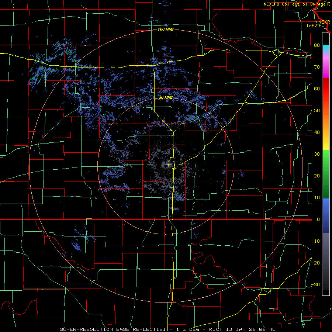Click the 80 value on the dBZ scale
This screenshot has width=332, height=332.
[317, 45]
